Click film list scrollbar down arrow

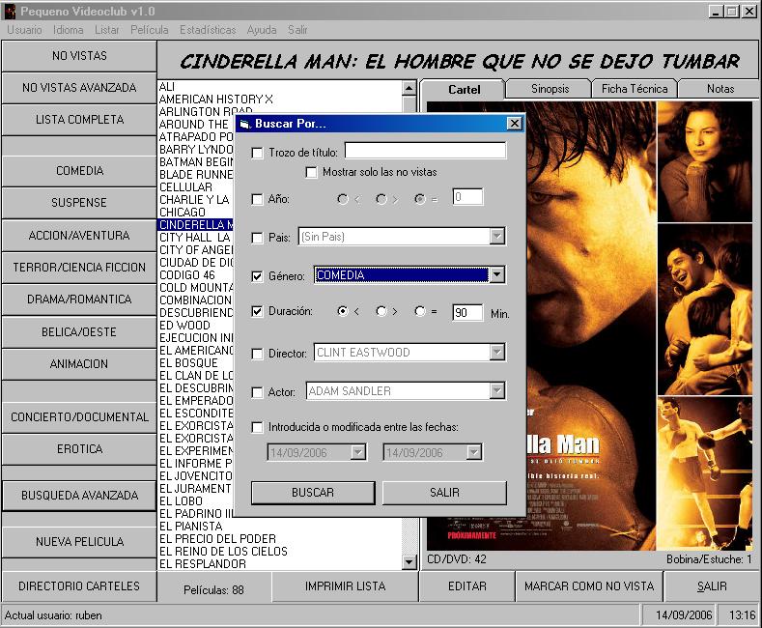[409, 562]
